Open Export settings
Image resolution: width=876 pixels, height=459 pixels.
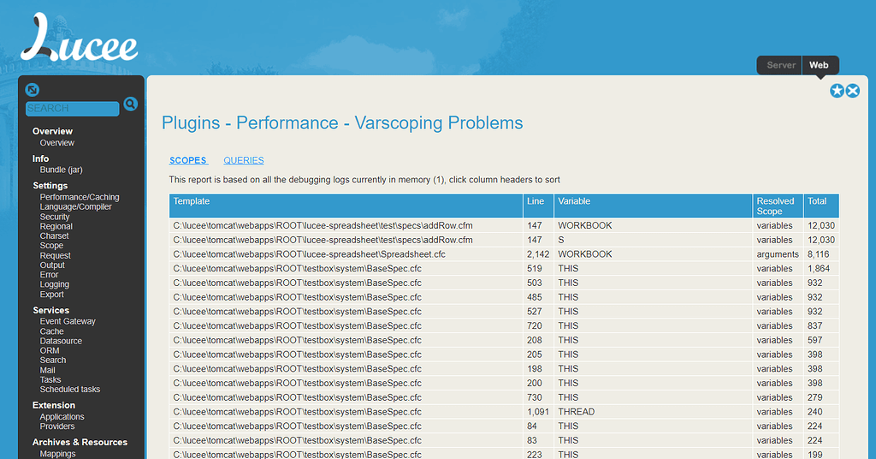52,294
